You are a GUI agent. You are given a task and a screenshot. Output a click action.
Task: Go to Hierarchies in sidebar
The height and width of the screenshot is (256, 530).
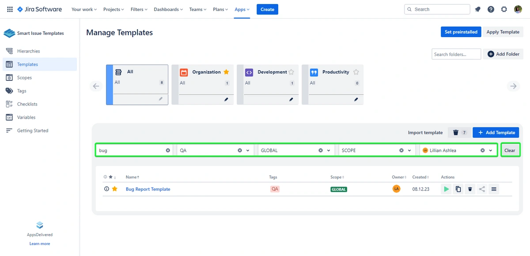(40, 51)
